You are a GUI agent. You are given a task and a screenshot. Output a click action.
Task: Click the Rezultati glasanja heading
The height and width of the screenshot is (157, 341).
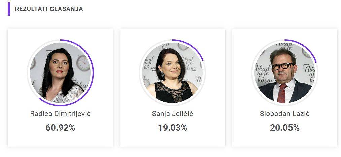[x=49, y=9]
